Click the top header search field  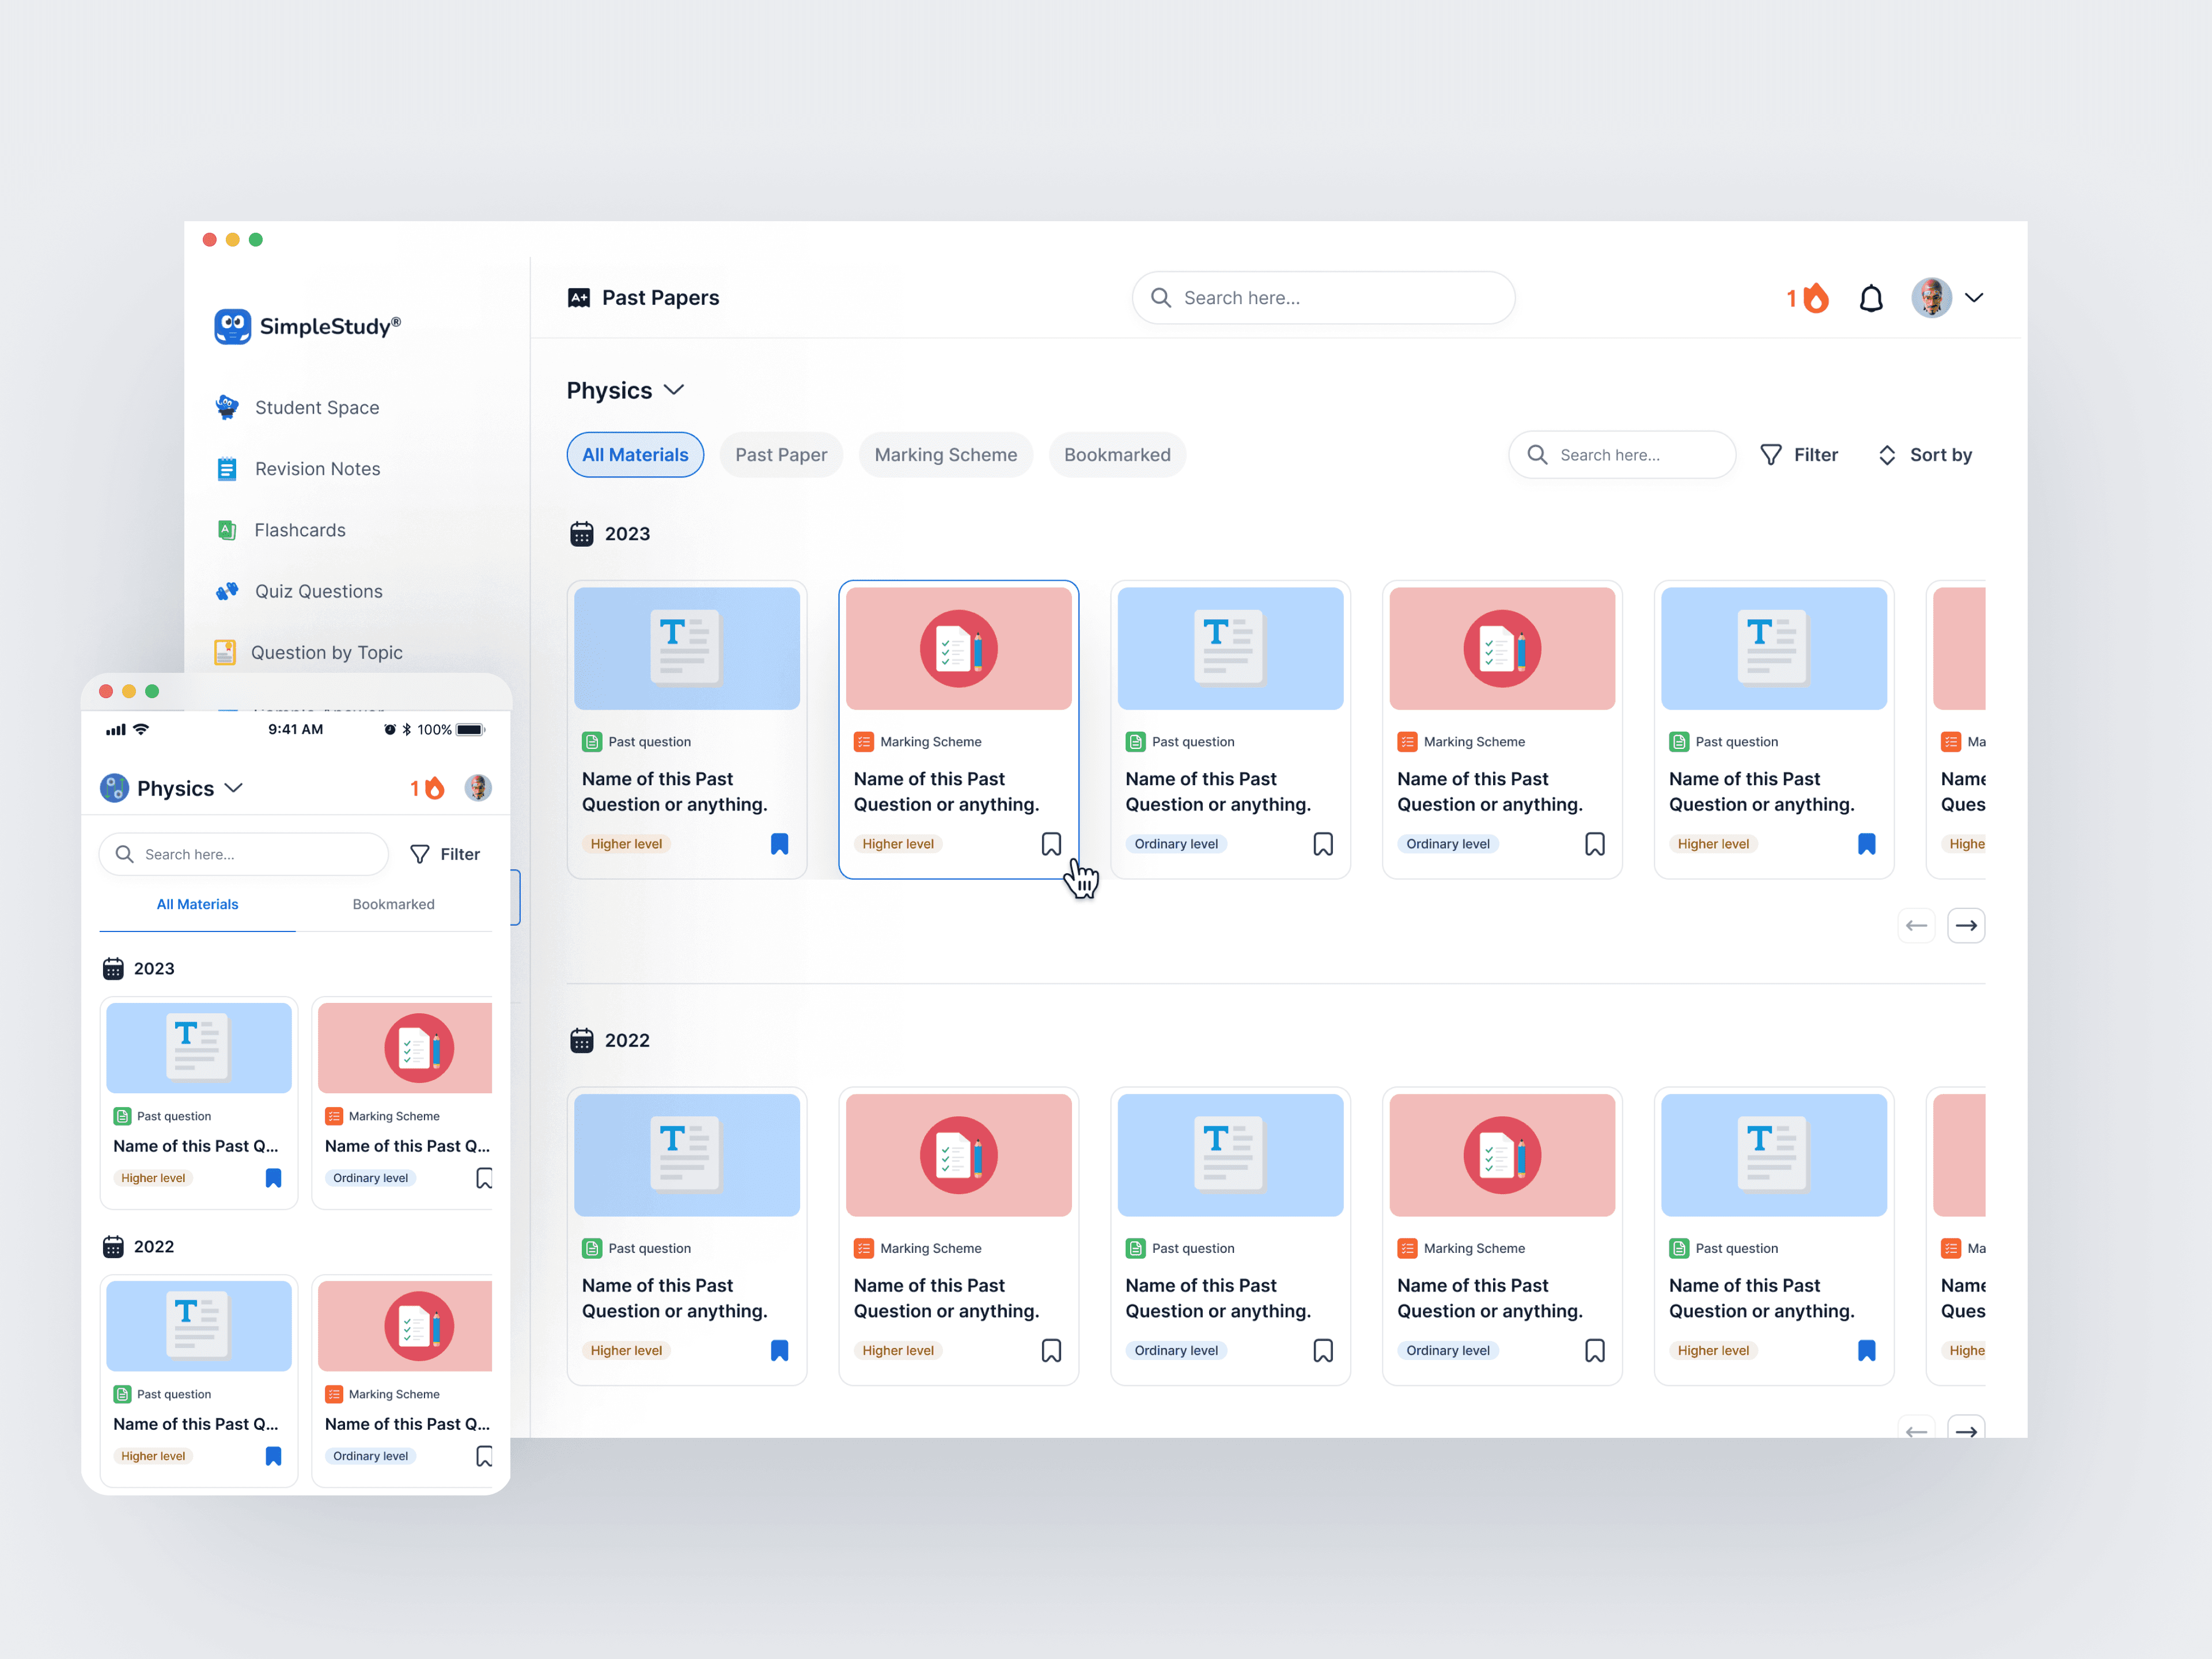[x=1322, y=298]
